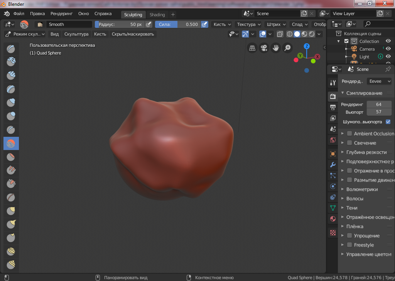
Task: Select the Smooth sculpt brush in toolbar
Action: click(11, 144)
